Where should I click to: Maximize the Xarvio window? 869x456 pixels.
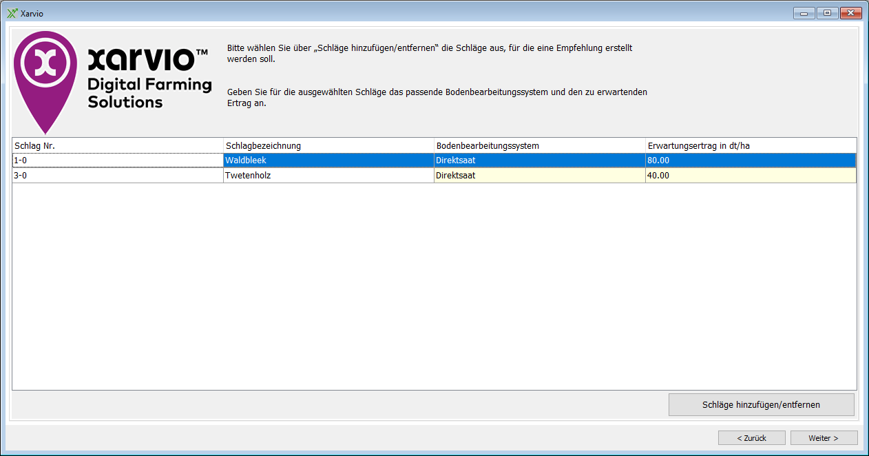tap(827, 13)
